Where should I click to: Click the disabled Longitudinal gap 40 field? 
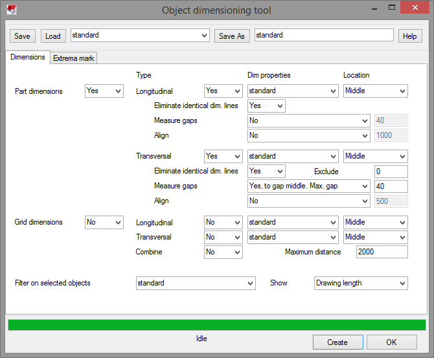click(391, 120)
